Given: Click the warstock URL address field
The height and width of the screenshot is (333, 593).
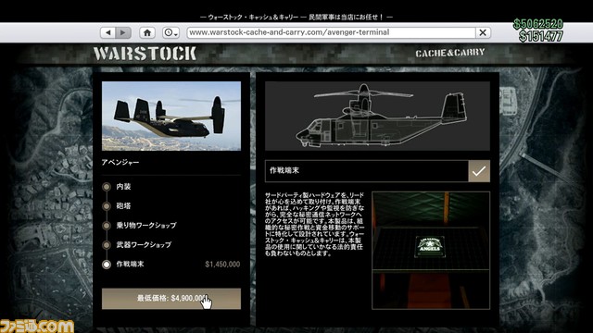Looking at the screenshot, I should (x=331, y=32).
